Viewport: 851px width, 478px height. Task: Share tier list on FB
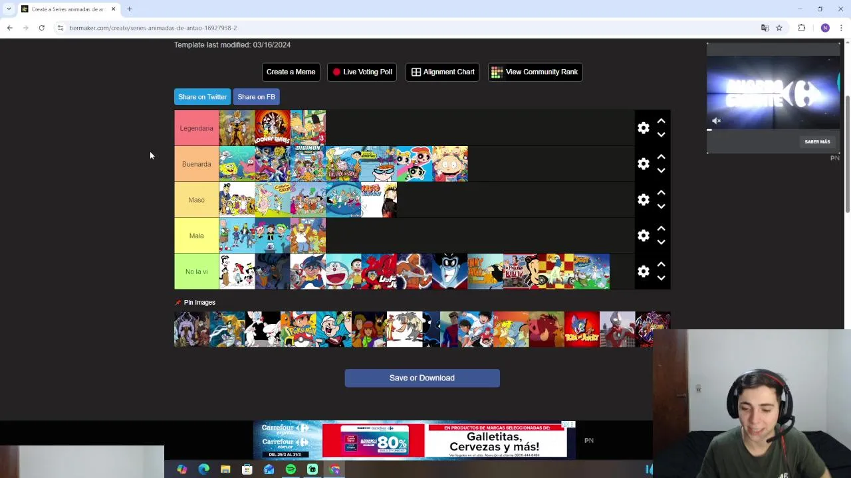[x=256, y=97]
